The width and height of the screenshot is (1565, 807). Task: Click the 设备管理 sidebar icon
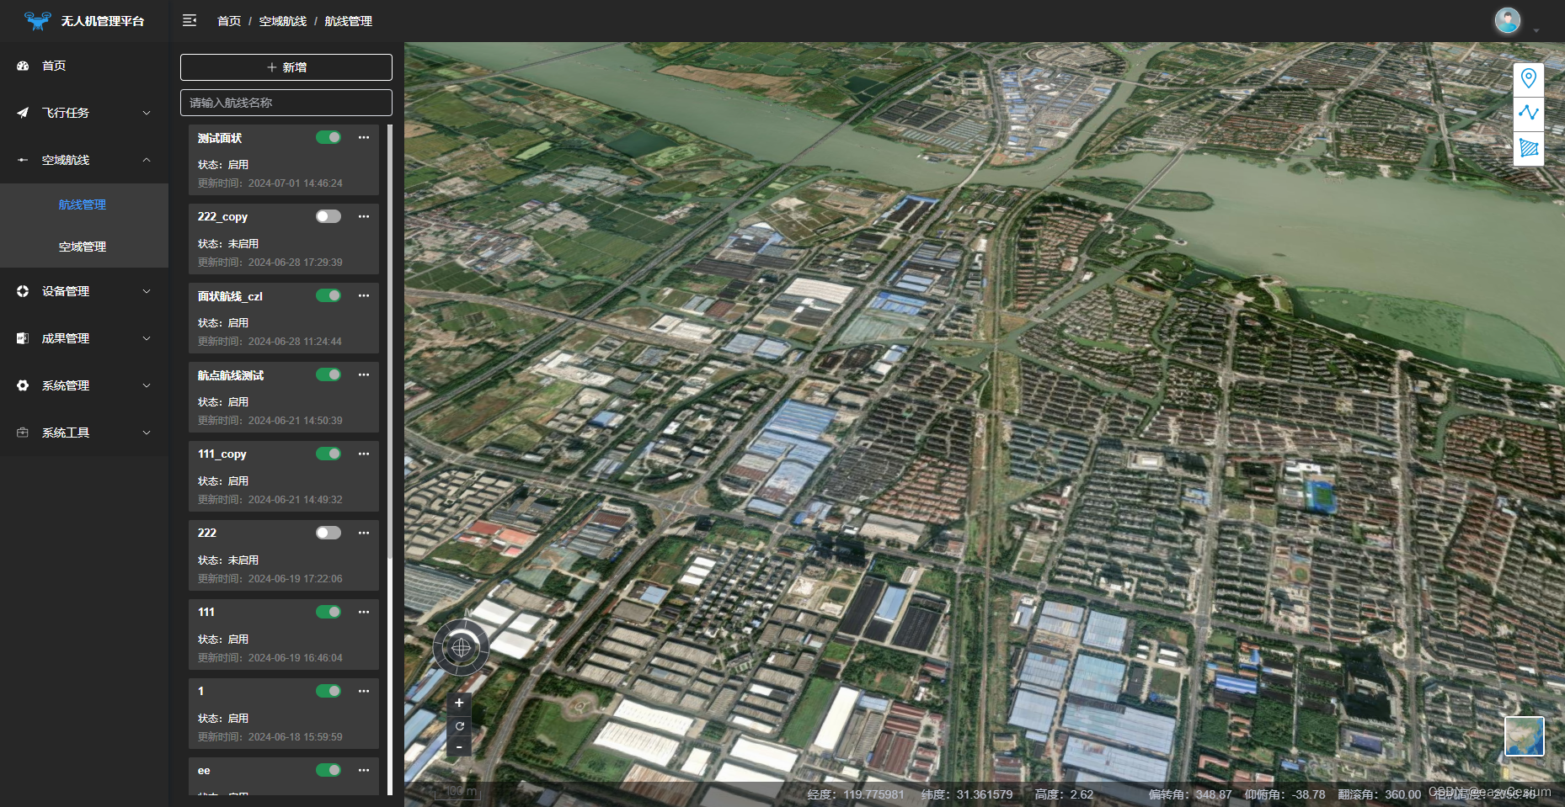coord(23,291)
